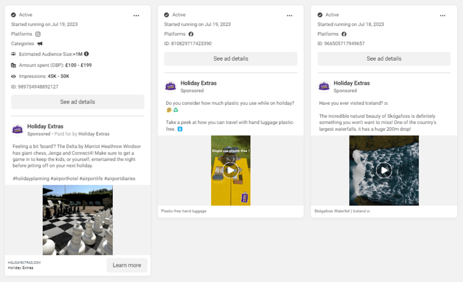Click the Learn more button on the chess ad

click(127, 265)
